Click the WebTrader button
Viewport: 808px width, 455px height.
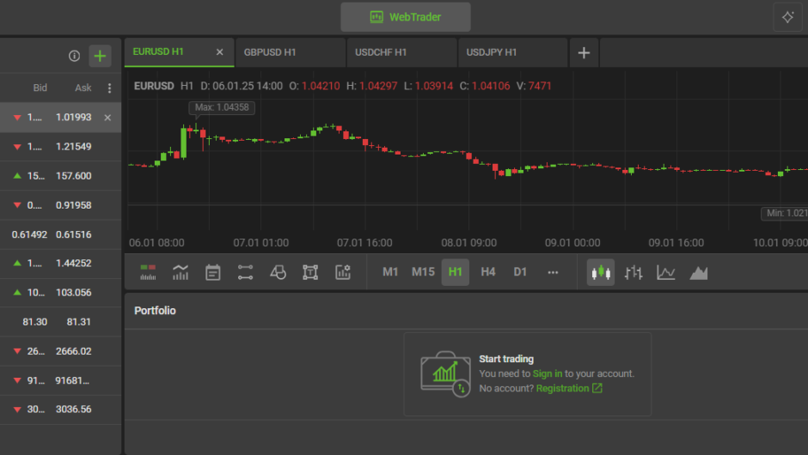pyautogui.click(x=406, y=17)
